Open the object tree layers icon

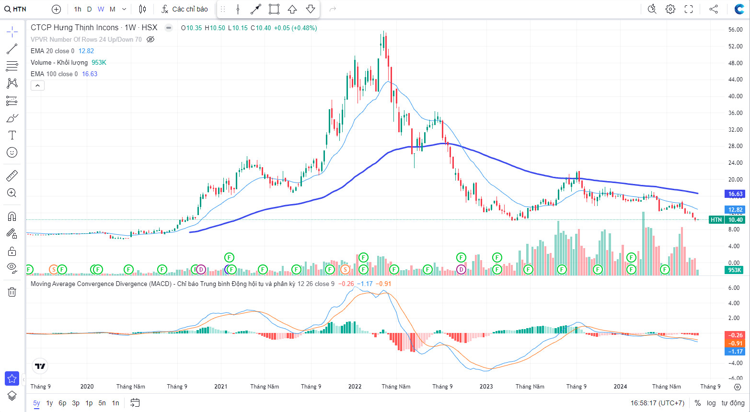[12, 396]
